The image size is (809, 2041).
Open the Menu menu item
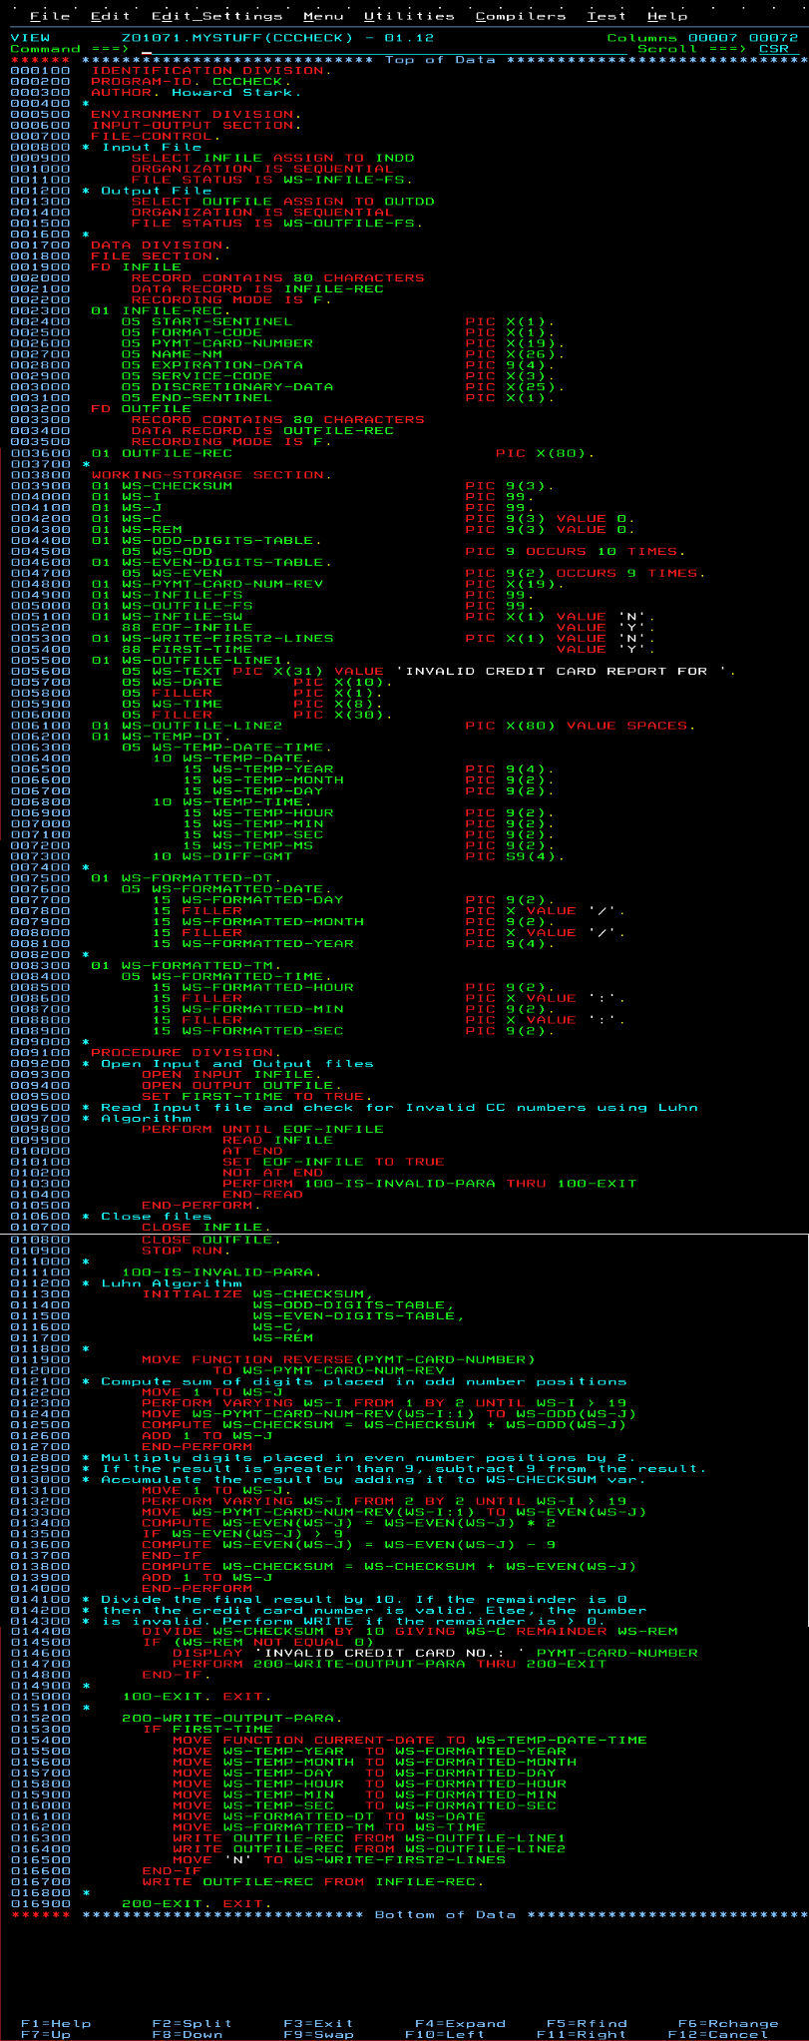tap(323, 16)
